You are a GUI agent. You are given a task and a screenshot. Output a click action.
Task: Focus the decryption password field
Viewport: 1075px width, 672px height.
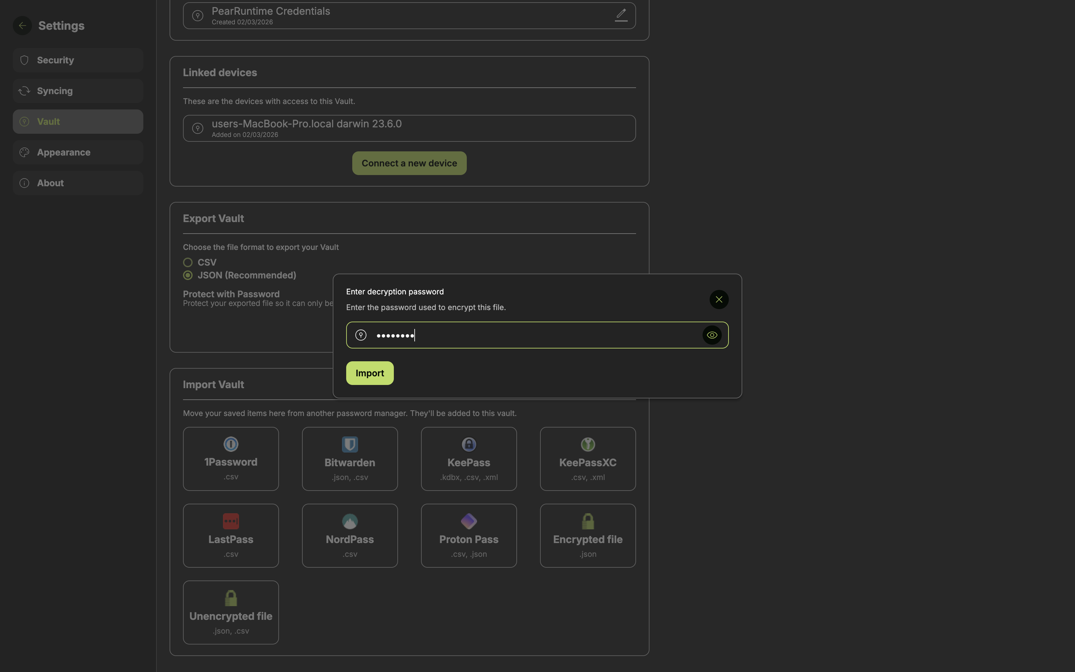coord(533,335)
